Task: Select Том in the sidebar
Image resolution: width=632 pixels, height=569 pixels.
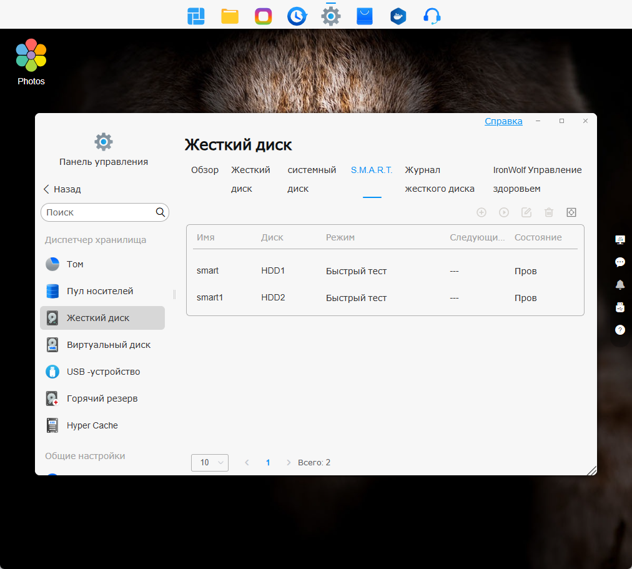Action: coord(102,264)
